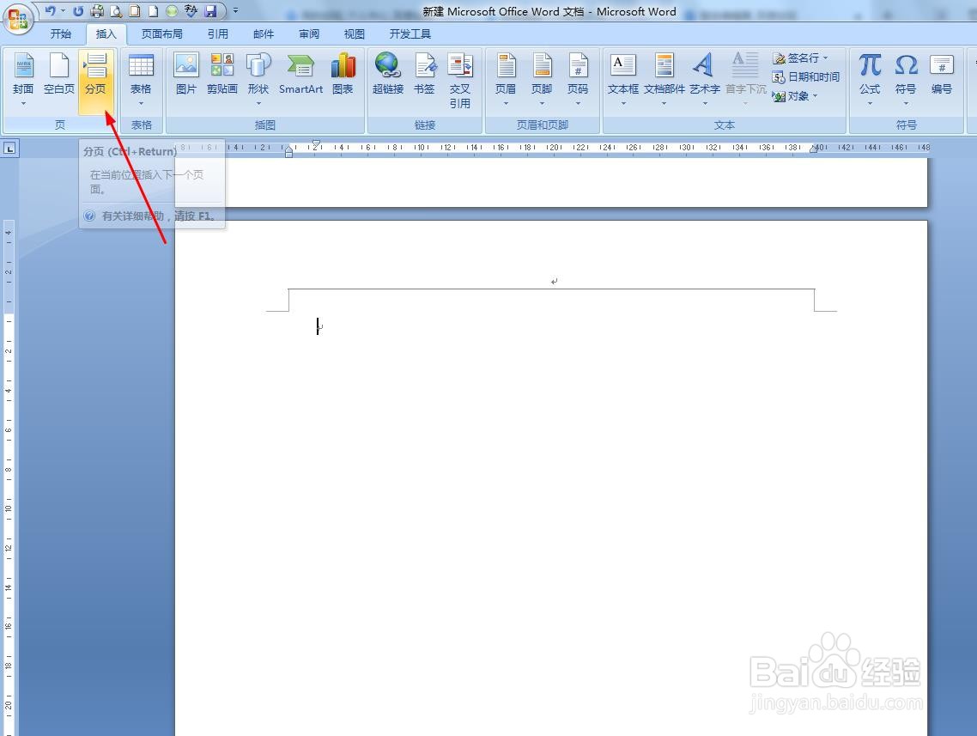Image resolution: width=977 pixels, height=736 pixels.
Task: Open the 页眉 header dropdown
Action: tap(506, 81)
